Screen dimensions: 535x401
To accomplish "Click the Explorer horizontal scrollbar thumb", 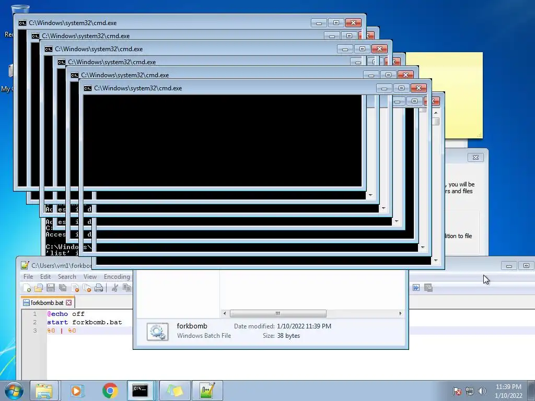I will point(278,313).
